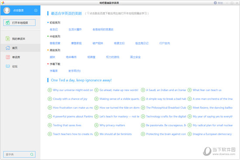Image resolution: width=240 pixels, height=160 pixels.
Task: Play 'Why our universe might exist' talk icon
Action: tap(50, 90)
